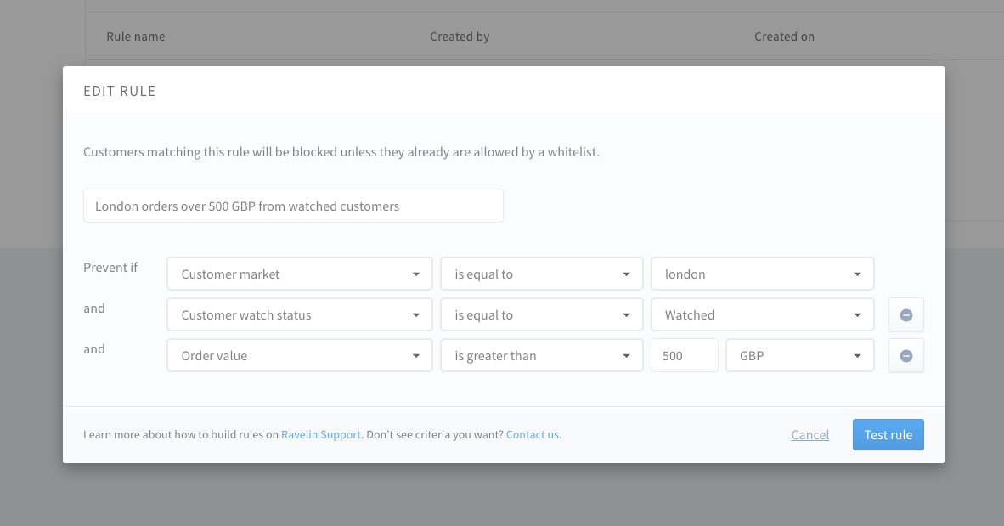This screenshot has height=526, width=1004.
Task: Follow the Contact us link
Action: pyautogui.click(x=532, y=435)
